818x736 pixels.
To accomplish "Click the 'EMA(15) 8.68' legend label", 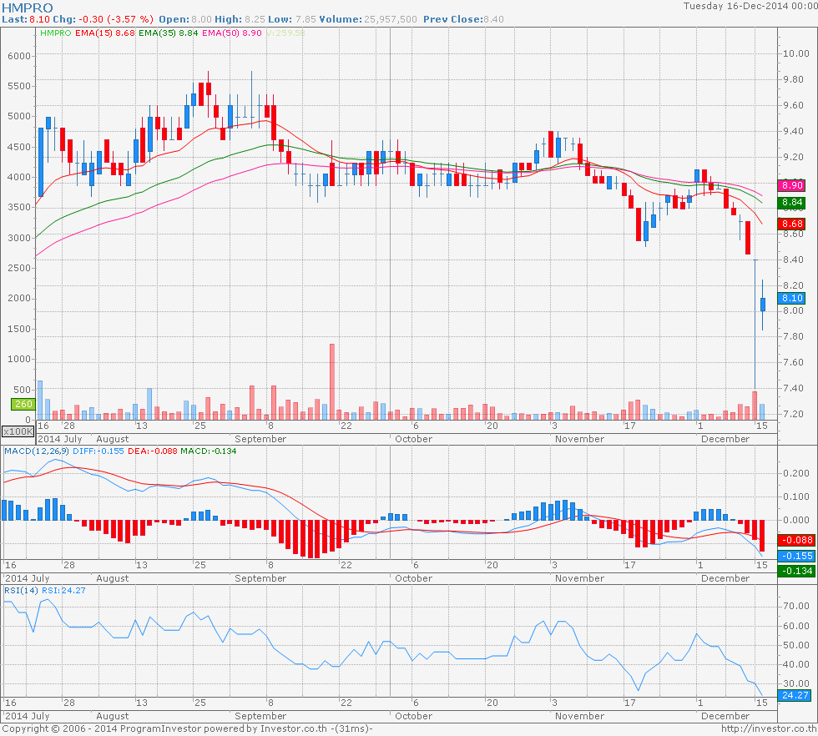I will (x=105, y=33).
